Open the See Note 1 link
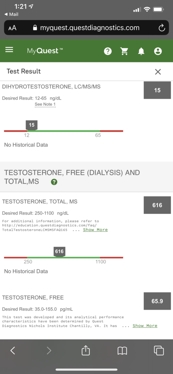The image size is (173, 374). 45,104
